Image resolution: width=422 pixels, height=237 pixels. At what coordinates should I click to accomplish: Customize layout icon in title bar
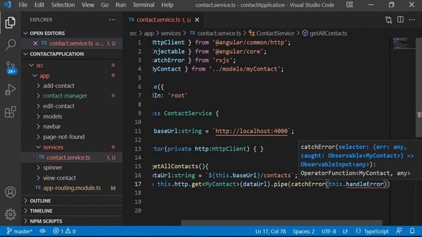click(x=349, y=5)
